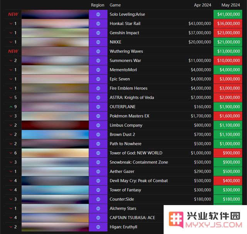Click the globe region icon for Counter:Side
Screen dimensions: 247x234
(x=98, y=199)
